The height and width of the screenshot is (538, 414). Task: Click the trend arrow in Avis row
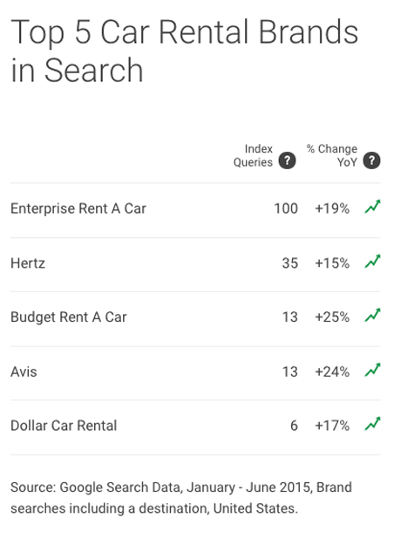point(372,370)
